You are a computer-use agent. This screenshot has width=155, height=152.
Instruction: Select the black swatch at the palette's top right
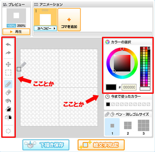[149, 48]
